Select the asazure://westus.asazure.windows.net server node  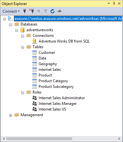(x=68, y=19)
